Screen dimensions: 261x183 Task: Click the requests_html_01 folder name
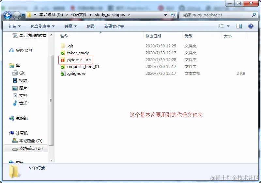pos(83,66)
